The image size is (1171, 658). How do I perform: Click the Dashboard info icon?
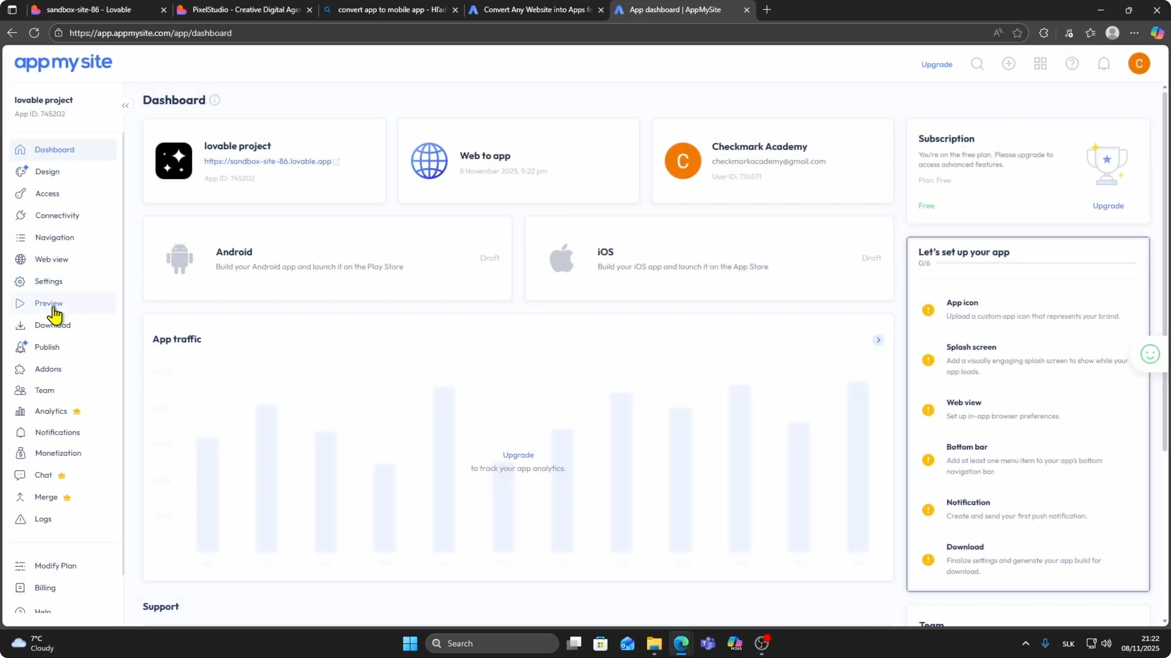(x=214, y=100)
